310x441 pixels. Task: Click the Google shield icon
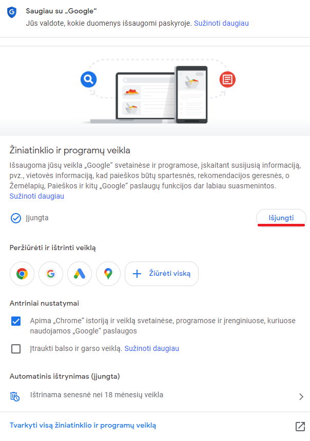[12, 12]
